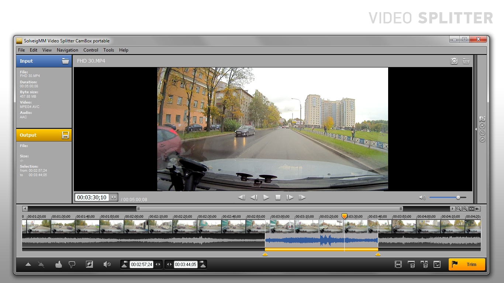Click the orange Trim button

pos(467,264)
